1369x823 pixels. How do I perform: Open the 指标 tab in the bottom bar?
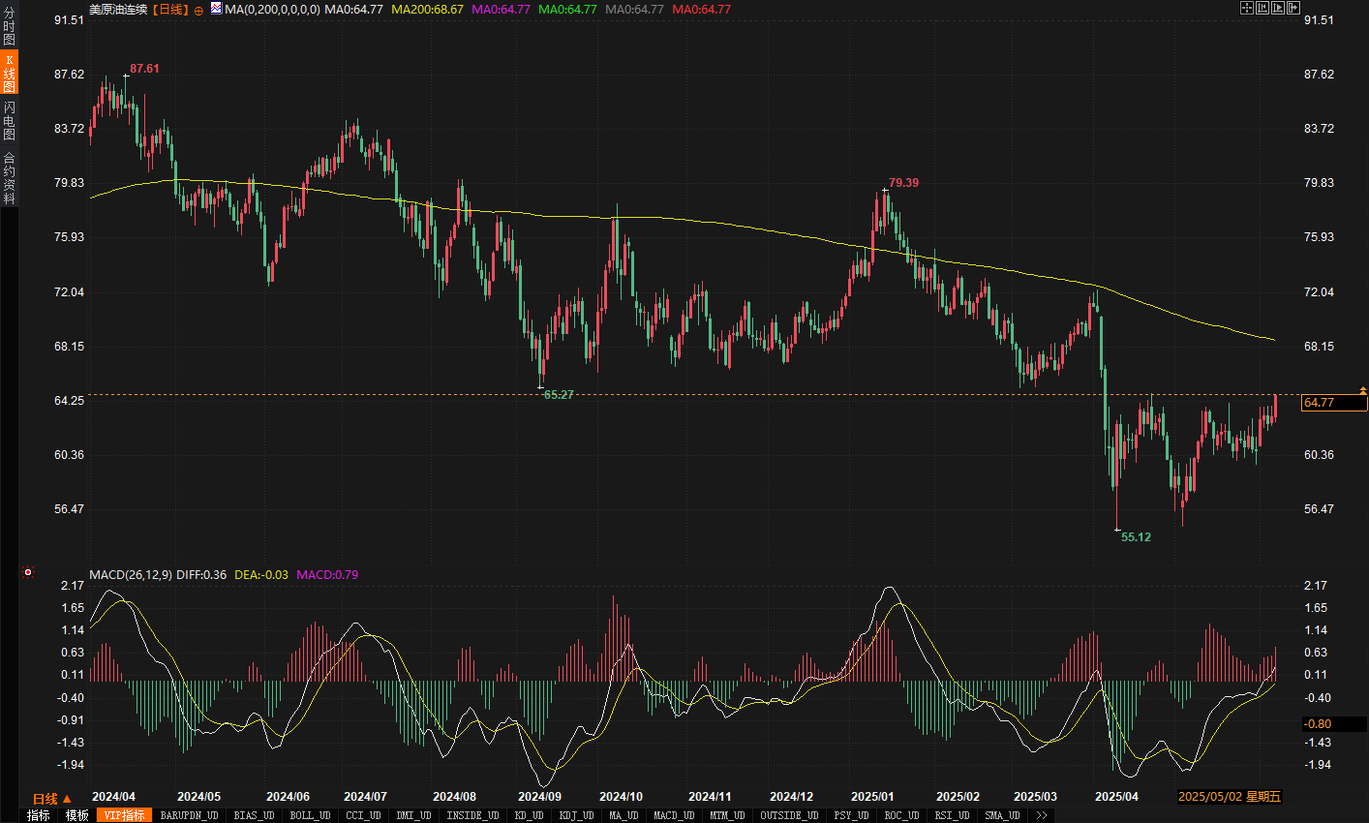point(38,815)
